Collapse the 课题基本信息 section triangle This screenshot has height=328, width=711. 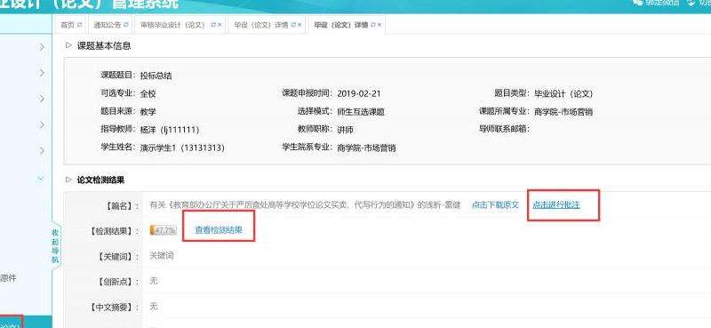click(x=68, y=45)
